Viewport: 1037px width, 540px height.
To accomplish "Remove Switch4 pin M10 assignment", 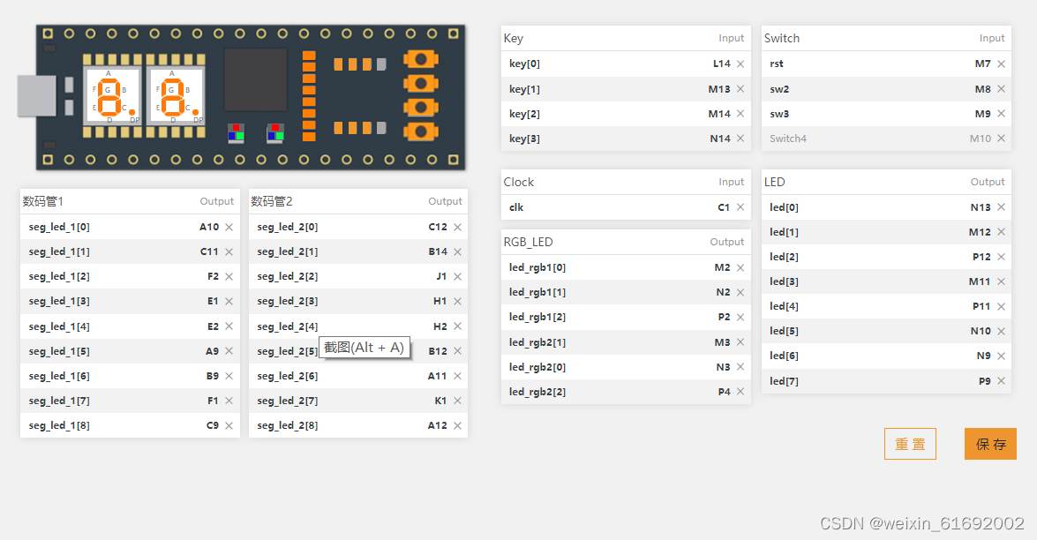I will (1002, 139).
